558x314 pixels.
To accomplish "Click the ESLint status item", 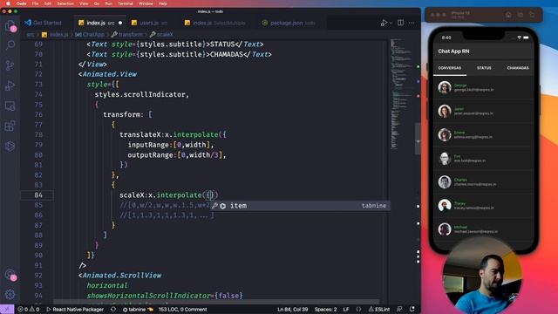I will click(x=379, y=309).
